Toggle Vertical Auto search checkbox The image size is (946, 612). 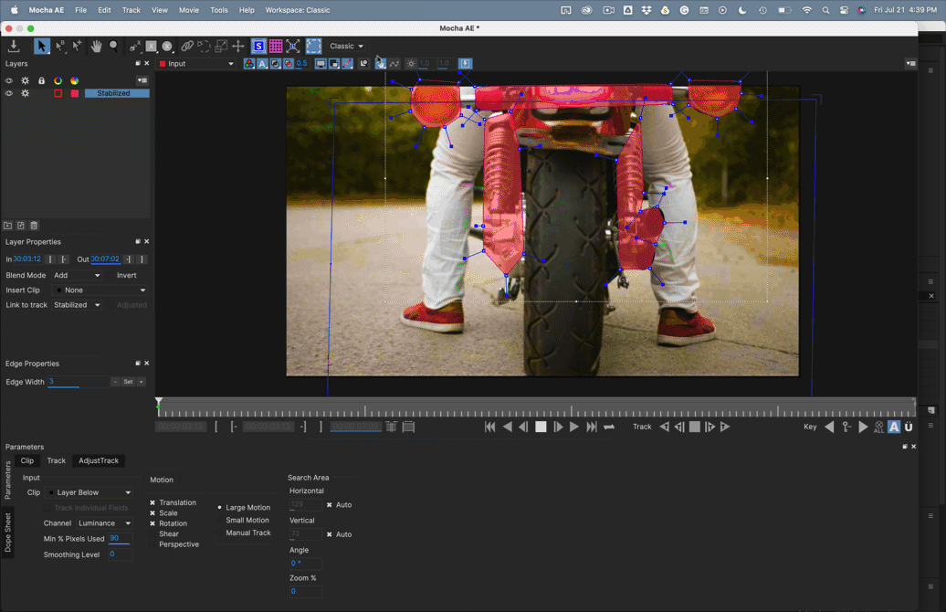[x=330, y=534]
